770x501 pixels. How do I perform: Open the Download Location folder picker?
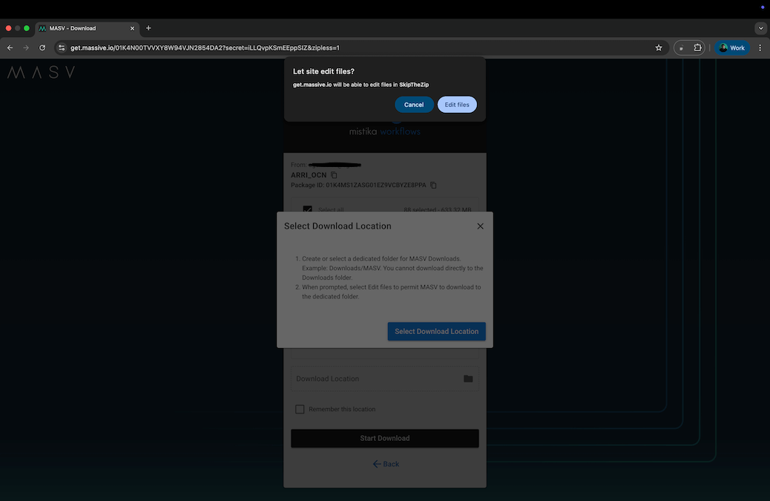click(x=467, y=379)
